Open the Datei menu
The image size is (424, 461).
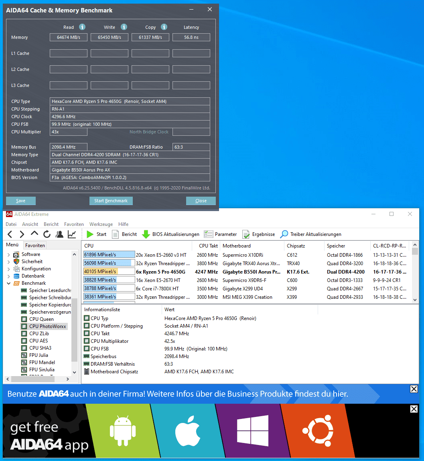(x=11, y=224)
